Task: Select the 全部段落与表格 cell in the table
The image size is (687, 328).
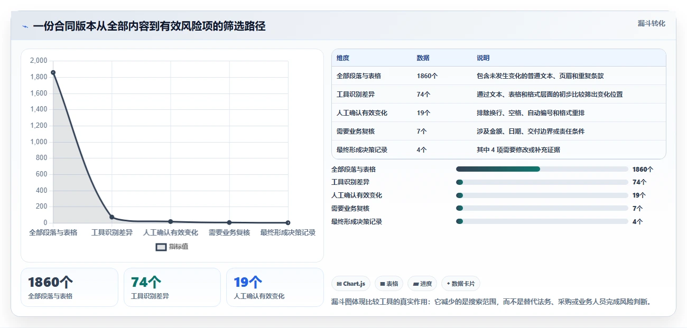Action: (x=359, y=76)
